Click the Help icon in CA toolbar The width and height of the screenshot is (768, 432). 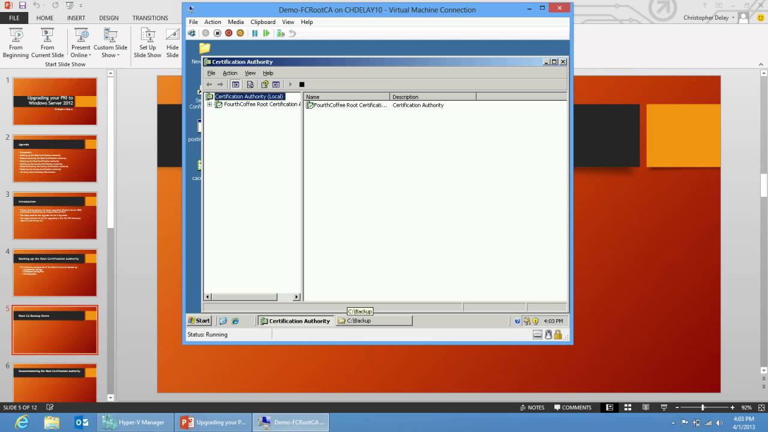click(x=265, y=84)
